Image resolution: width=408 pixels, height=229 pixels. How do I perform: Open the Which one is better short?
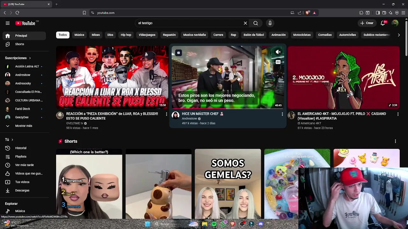point(89,184)
